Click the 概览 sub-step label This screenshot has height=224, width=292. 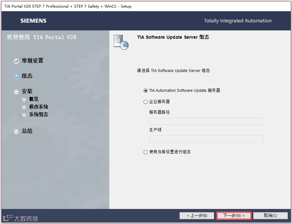34,99
